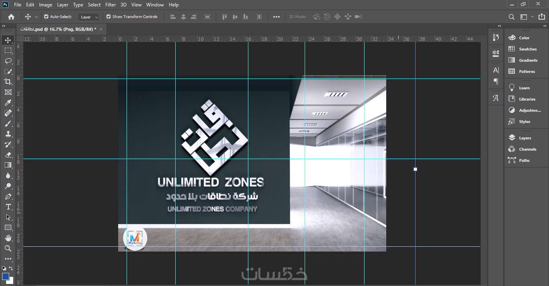The height and width of the screenshot is (286, 549).
Task: Select the Rectangular Marquee tool
Action: coord(8,50)
